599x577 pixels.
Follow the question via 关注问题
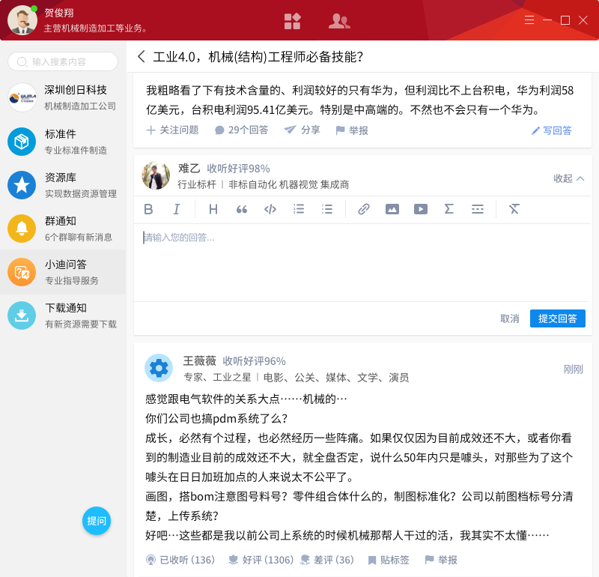(x=173, y=130)
